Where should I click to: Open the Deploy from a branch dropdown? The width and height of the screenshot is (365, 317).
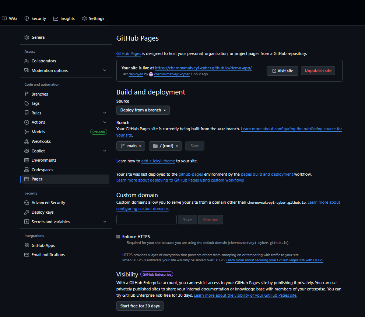coord(143,110)
